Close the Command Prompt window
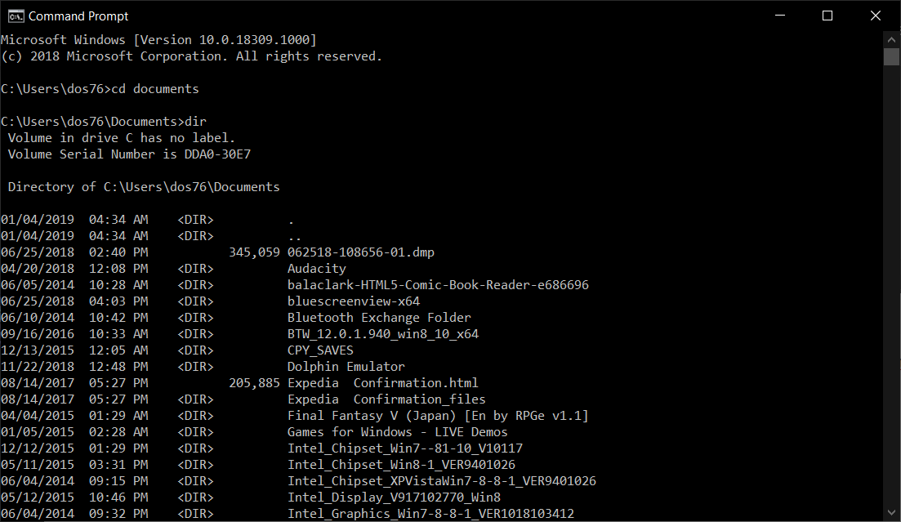 point(875,16)
